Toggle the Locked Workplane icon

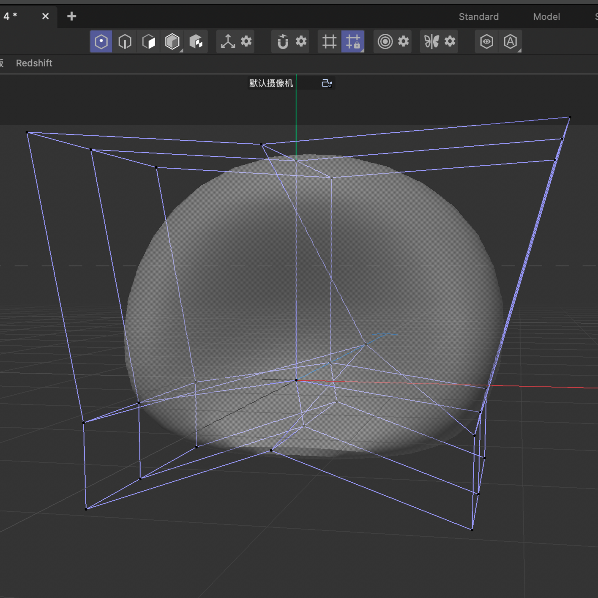[x=353, y=41]
